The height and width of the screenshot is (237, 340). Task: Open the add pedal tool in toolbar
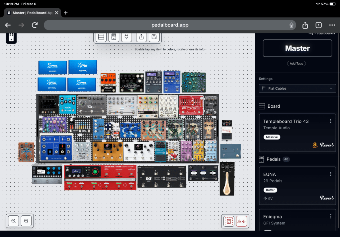click(x=114, y=37)
